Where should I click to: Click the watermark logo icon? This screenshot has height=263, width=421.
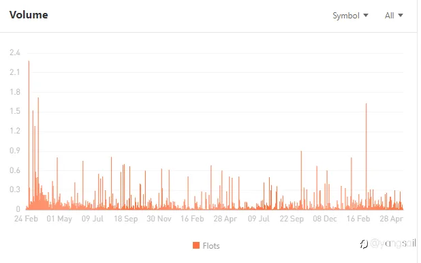(x=364, y=244)
